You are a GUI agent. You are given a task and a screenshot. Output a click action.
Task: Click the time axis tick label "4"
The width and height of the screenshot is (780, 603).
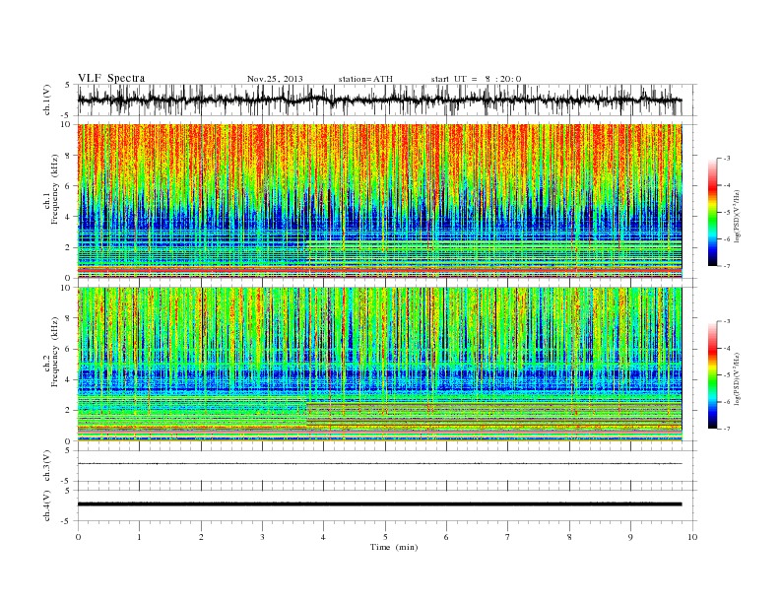[324, 537]
